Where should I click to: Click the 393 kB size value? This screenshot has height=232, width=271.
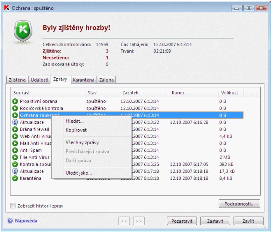coord(226,164)
